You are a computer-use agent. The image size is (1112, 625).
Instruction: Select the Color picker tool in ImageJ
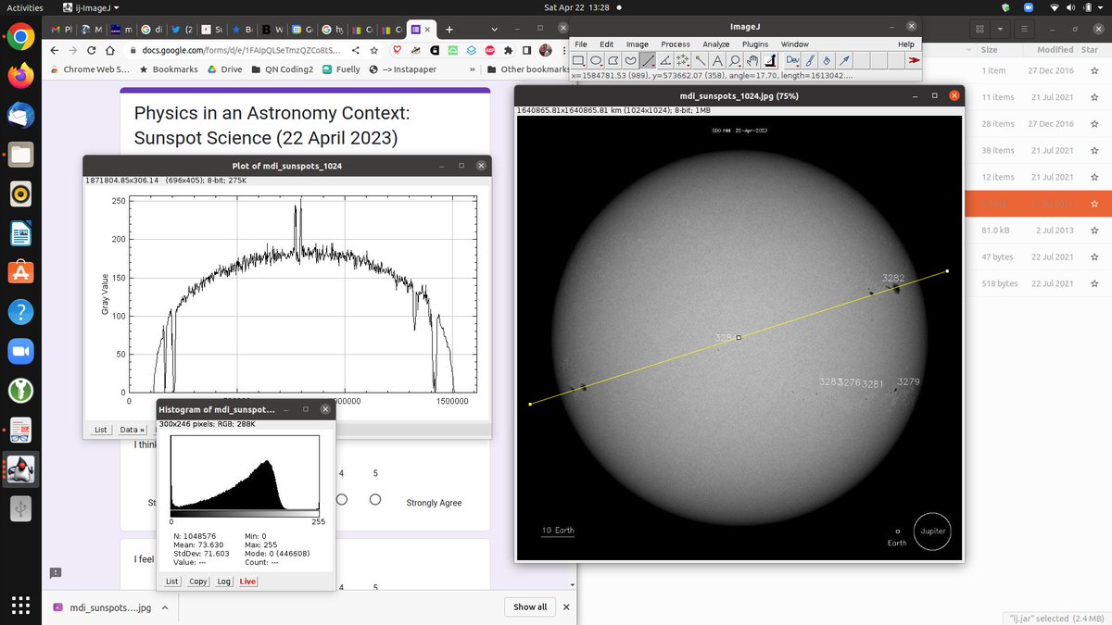coord(772,60)
